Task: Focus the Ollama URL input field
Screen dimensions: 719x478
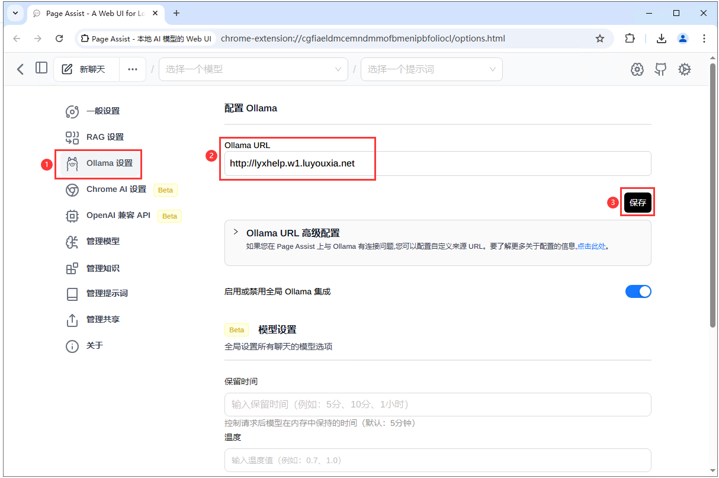Action: click(438, 163)
